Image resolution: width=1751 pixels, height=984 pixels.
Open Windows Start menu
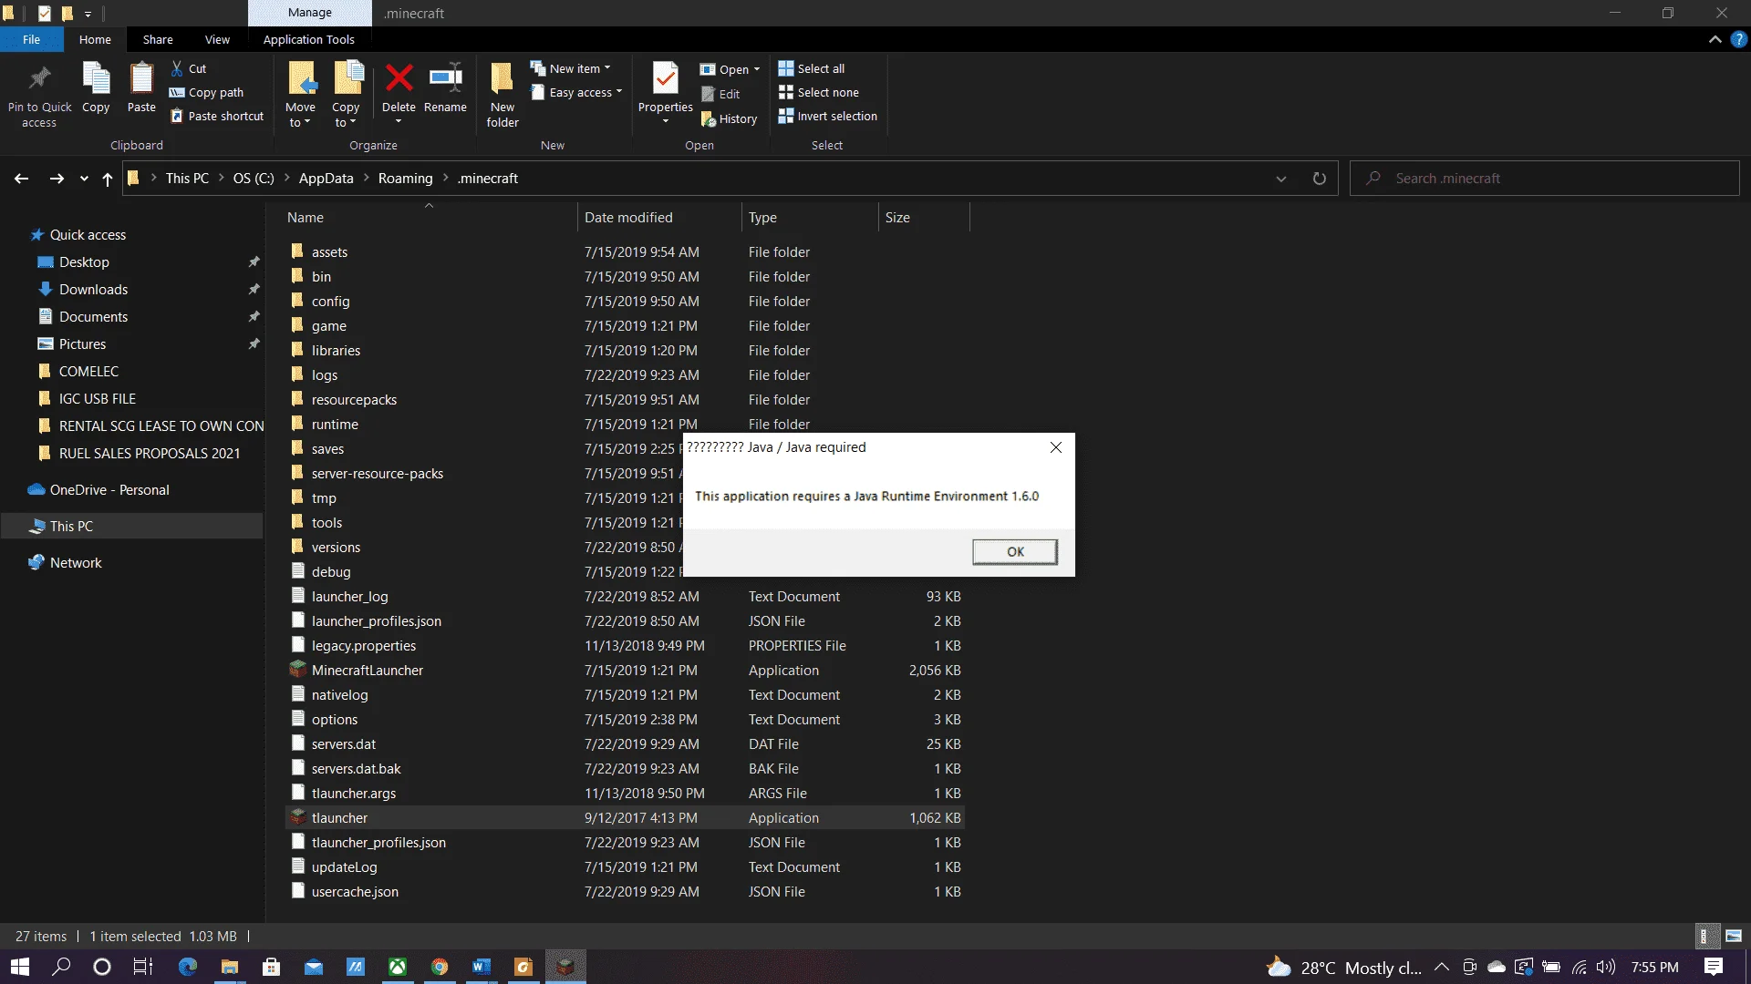coord(20,967)
